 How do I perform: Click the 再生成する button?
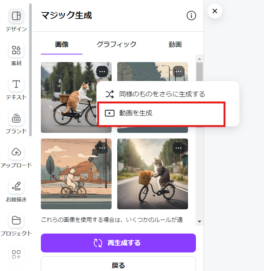click(x=118, y=243)
